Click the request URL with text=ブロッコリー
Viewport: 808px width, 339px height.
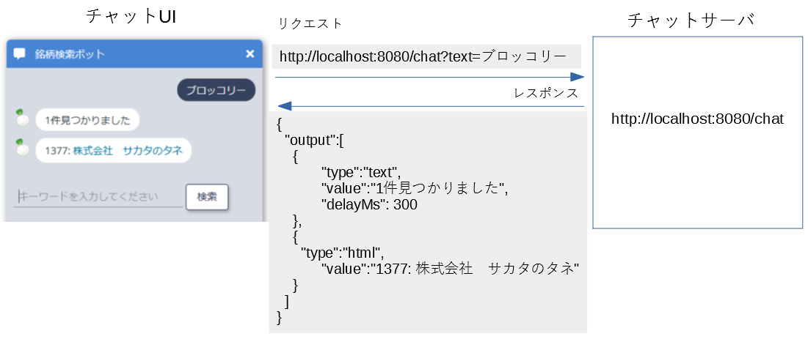click(423, 56)
